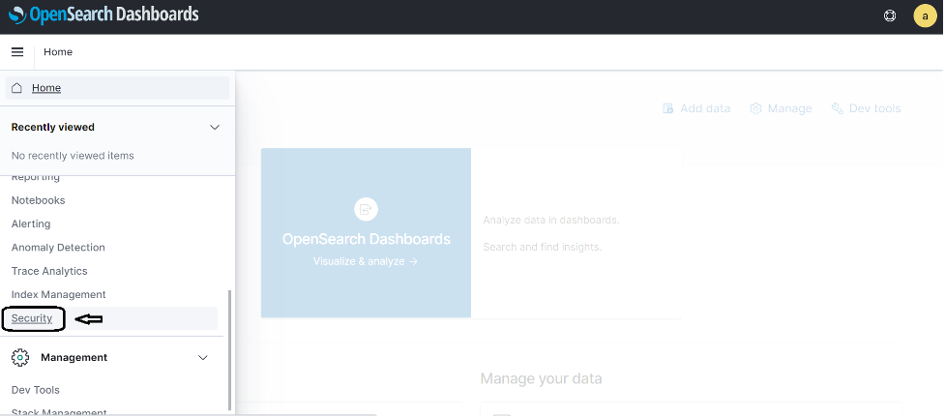Image resolution: width=945 pixels, height=417 pixels.
Task: Open Anomaly Detection plugin
Action: (x=58, y=247)
